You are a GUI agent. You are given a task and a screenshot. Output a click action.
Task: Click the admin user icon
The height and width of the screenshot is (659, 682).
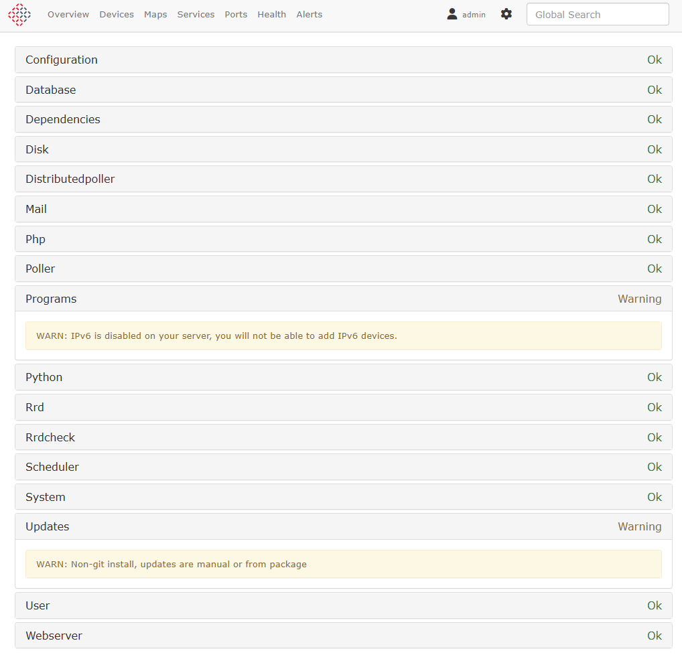pos(452,14)
